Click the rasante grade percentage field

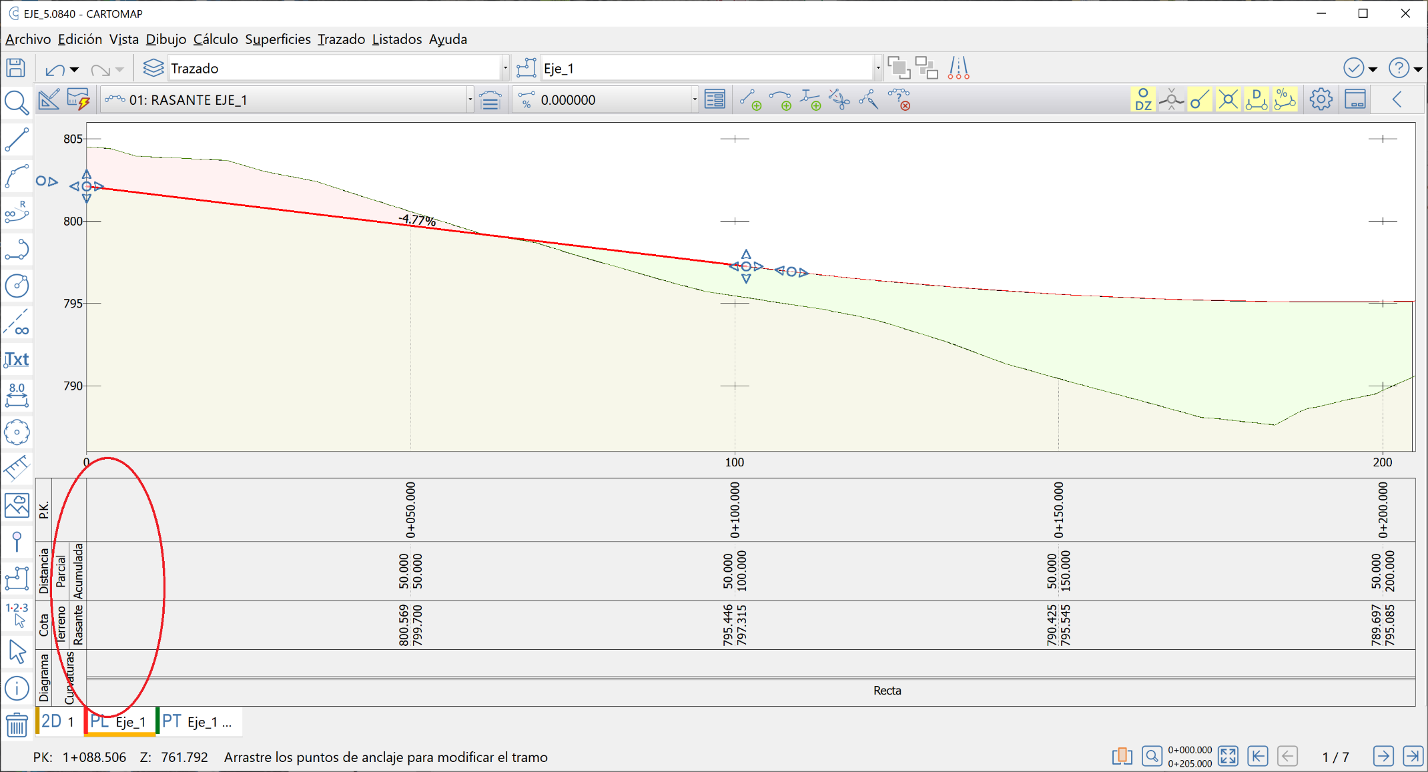587,99
